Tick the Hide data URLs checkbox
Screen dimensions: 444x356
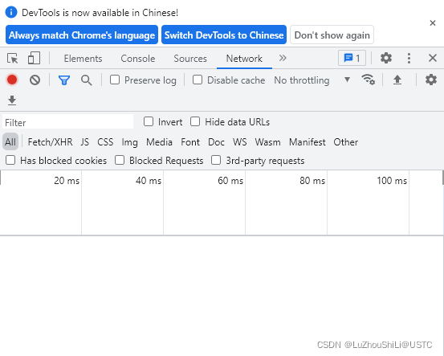(195, 121)
